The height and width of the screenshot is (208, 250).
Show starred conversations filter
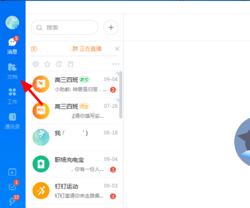click(47, 64)
